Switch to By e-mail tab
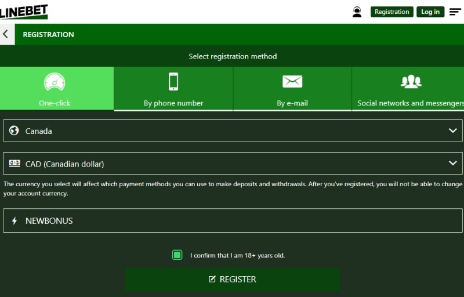This screenshot has height=297, width=464. [292, 88]
